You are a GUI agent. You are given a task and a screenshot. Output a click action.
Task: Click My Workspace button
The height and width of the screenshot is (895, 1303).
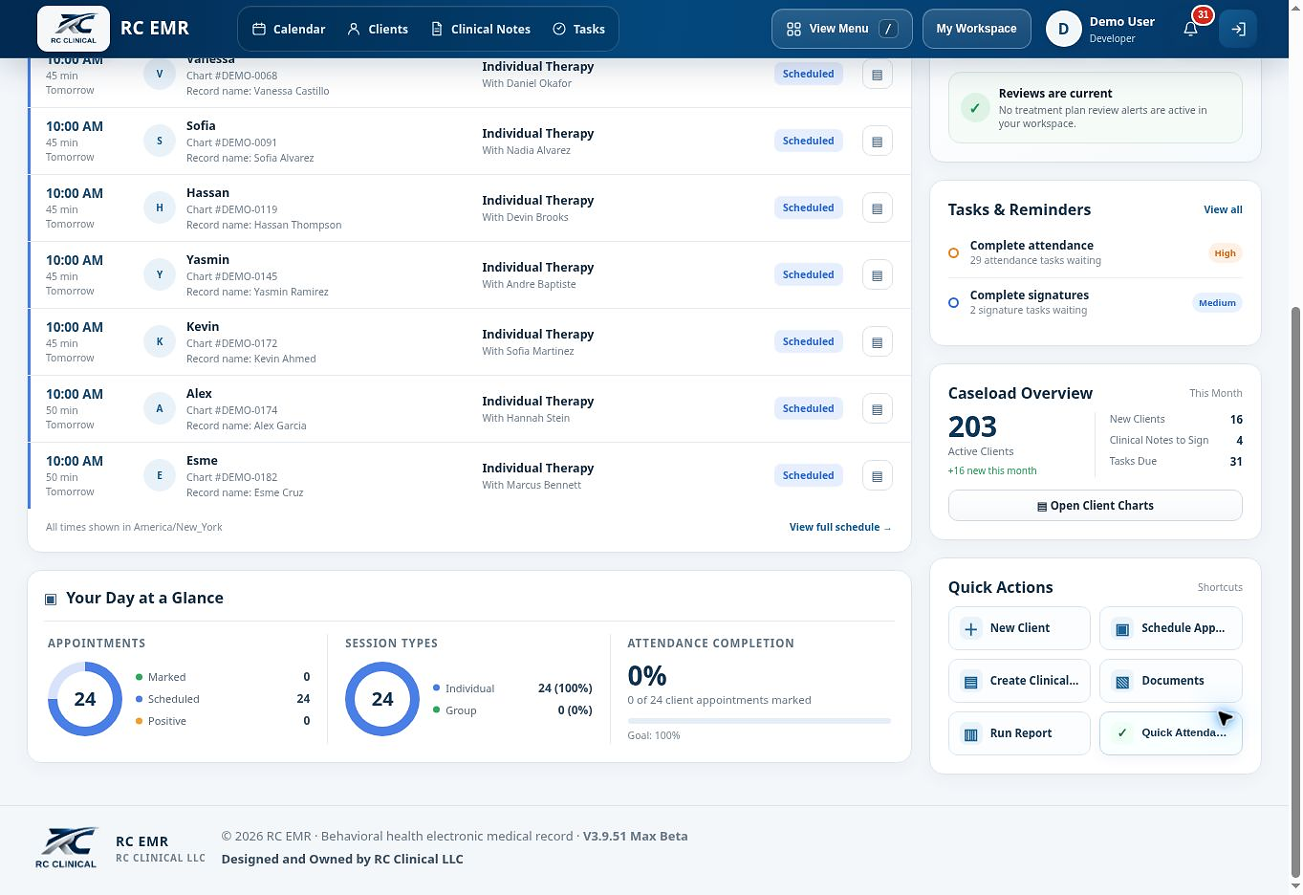[x=976, y=29]
